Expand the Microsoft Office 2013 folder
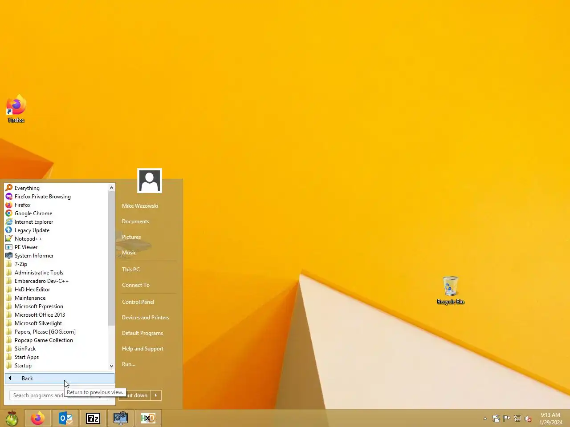This screenshot has height=427, width=570. 56,315
